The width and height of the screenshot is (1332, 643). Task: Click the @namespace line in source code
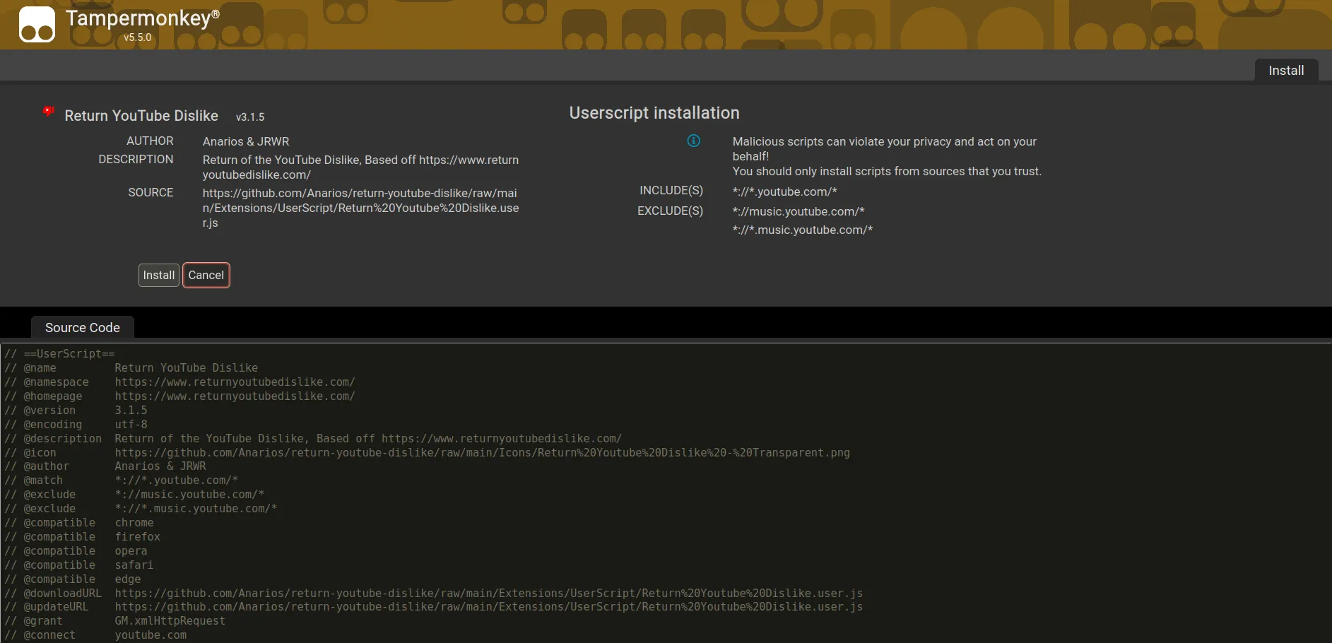[179, 382]
